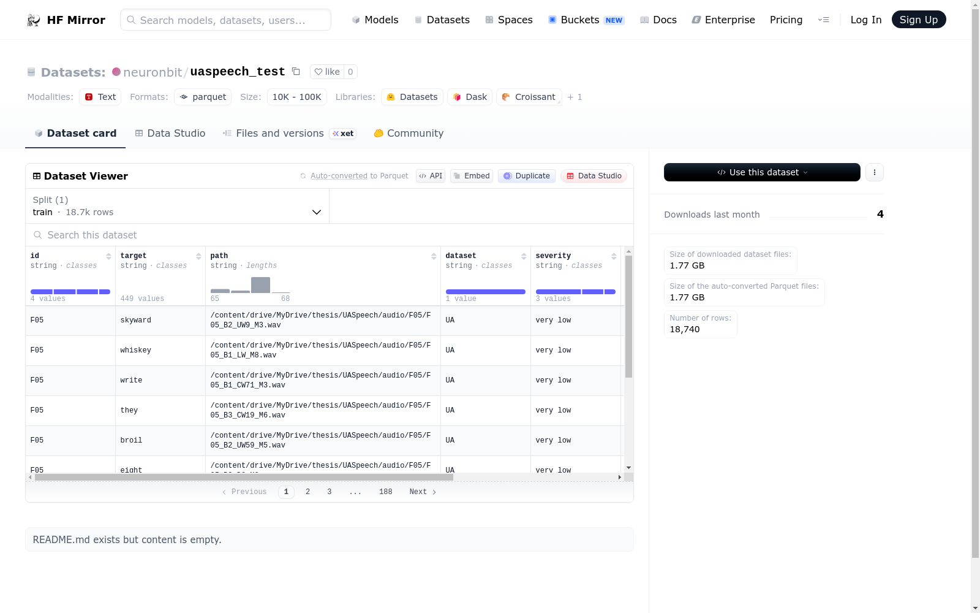Open Enterprise in the navigation
The height and width of the screenshot is (613, 980).
point(723,20)
